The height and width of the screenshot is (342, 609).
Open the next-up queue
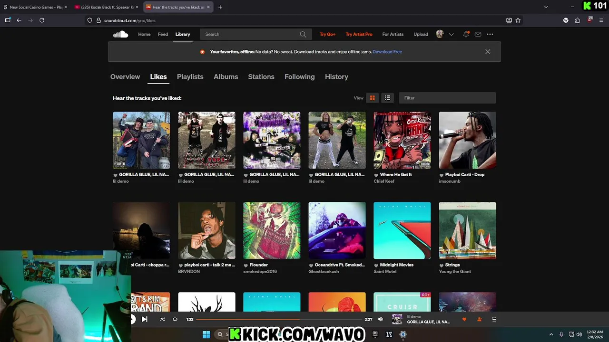pyautogui.click(x=494, y=320)
